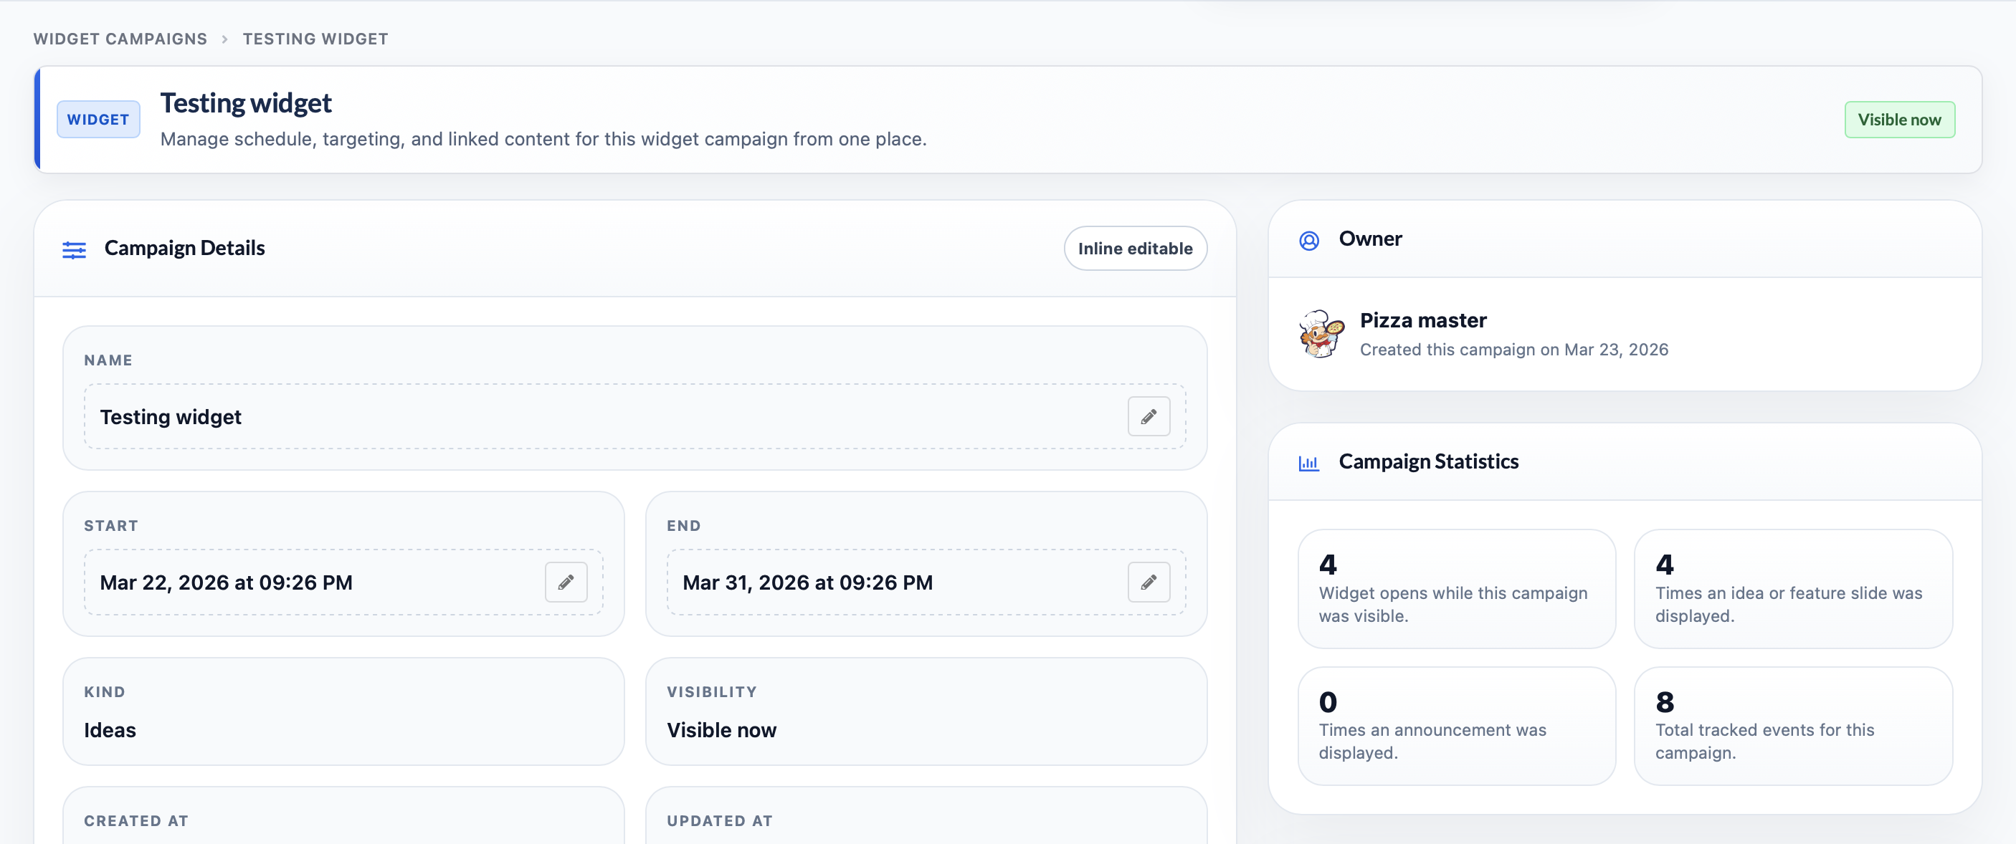The width and height of the screenshot is (2016, 844).
Task: Click the announcement displayed statistic card
Action: [x=1456, y=726]
